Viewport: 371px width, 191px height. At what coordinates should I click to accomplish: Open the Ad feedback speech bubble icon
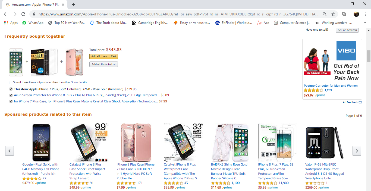click(x=360, y=102)
